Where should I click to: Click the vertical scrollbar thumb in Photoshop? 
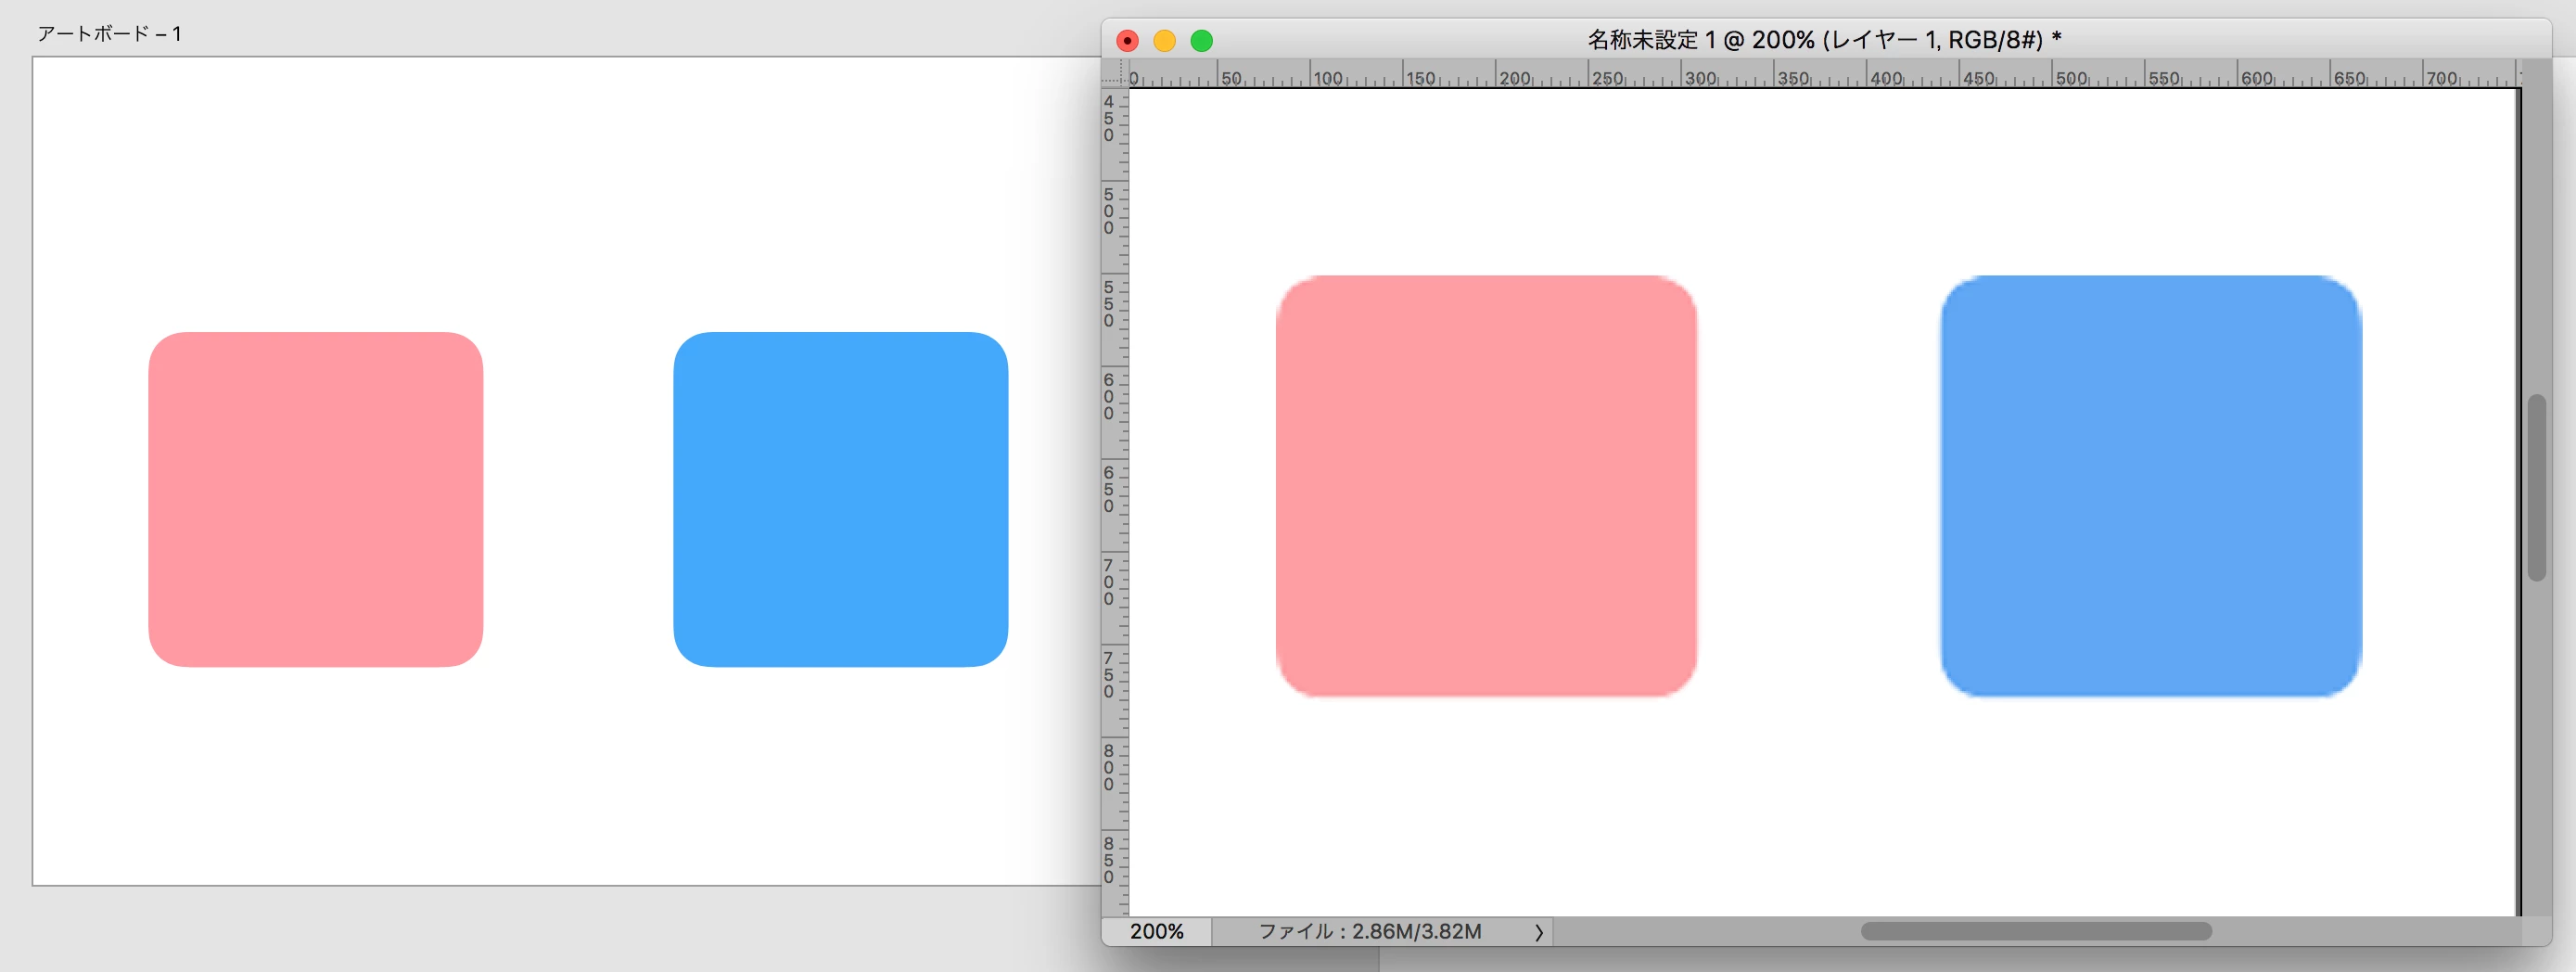(x=2537, y=488)
